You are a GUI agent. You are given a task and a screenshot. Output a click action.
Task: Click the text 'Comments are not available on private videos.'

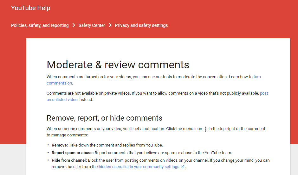point(88,93)
